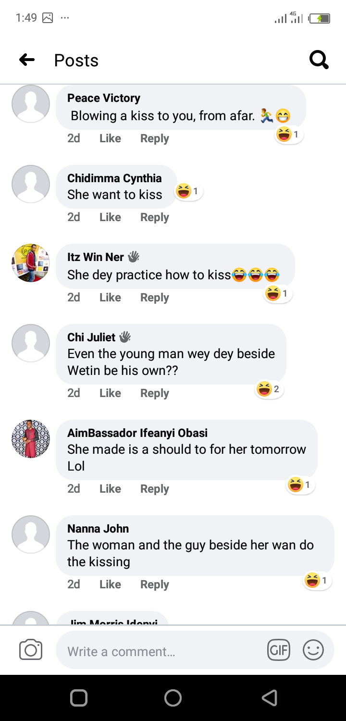Open the GIF picker

[279, 650]
